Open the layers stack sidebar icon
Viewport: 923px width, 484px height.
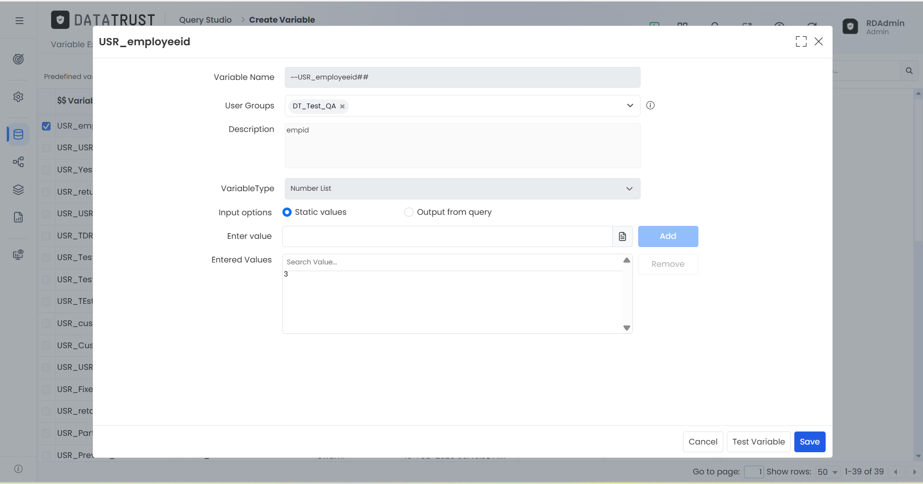pos(18,190)
